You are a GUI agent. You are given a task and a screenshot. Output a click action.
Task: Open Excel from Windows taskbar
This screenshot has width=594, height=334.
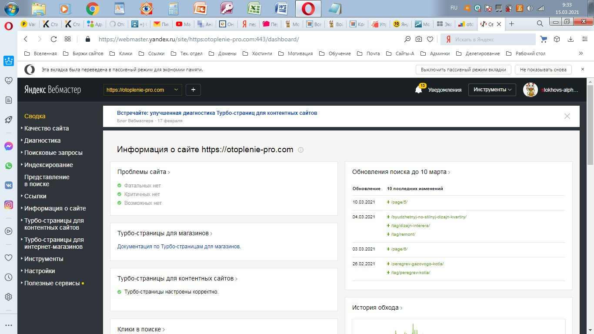pyautogui.click(x=254, y=8)
